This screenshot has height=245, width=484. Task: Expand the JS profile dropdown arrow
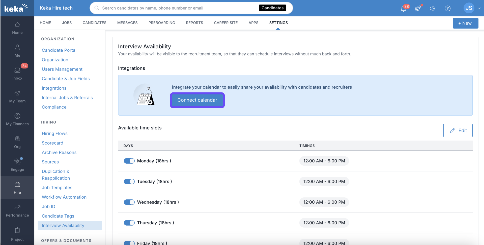click(x=479, y=8)
